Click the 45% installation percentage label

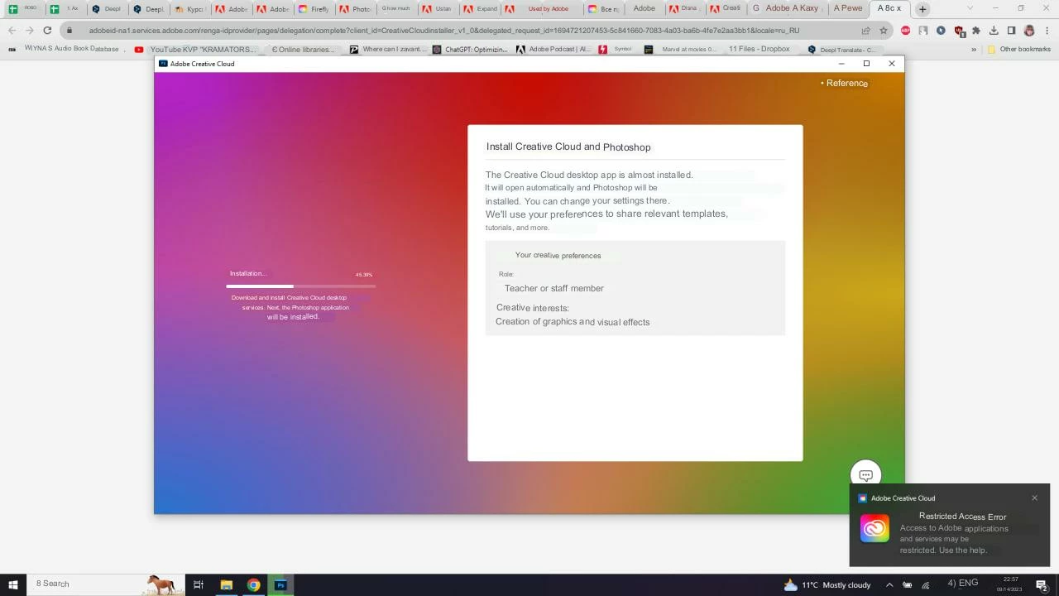click(364, 275)
